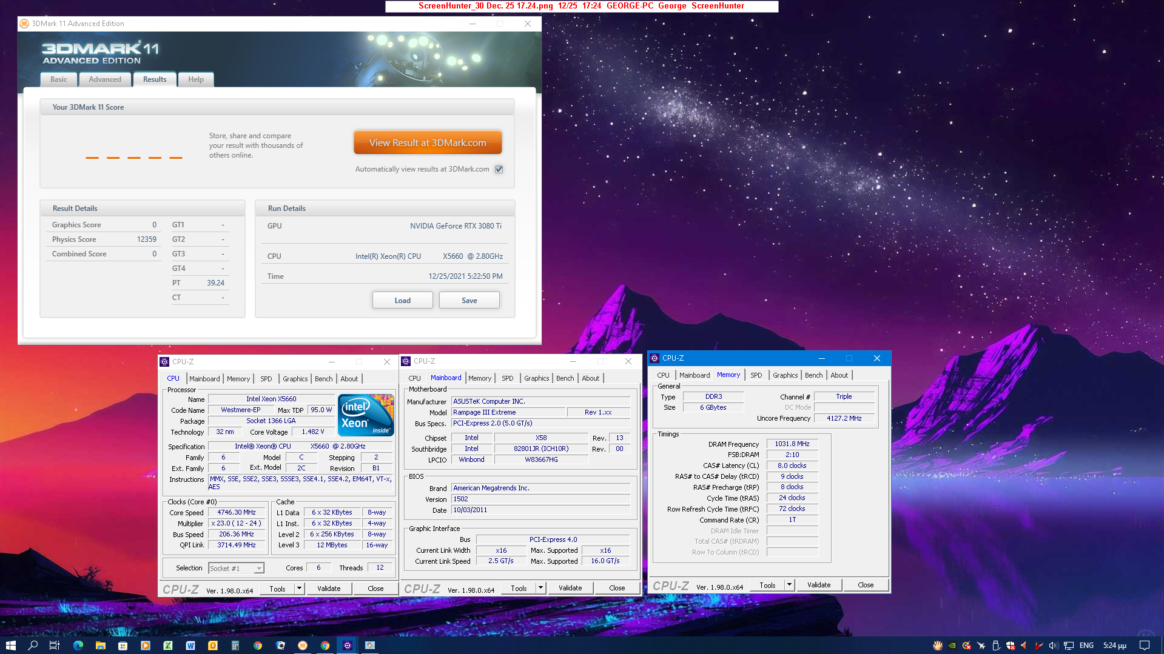The height and width of the screenshot is (654, 1164).
Task: Open Excel from the taskbar
Action: 167,646
